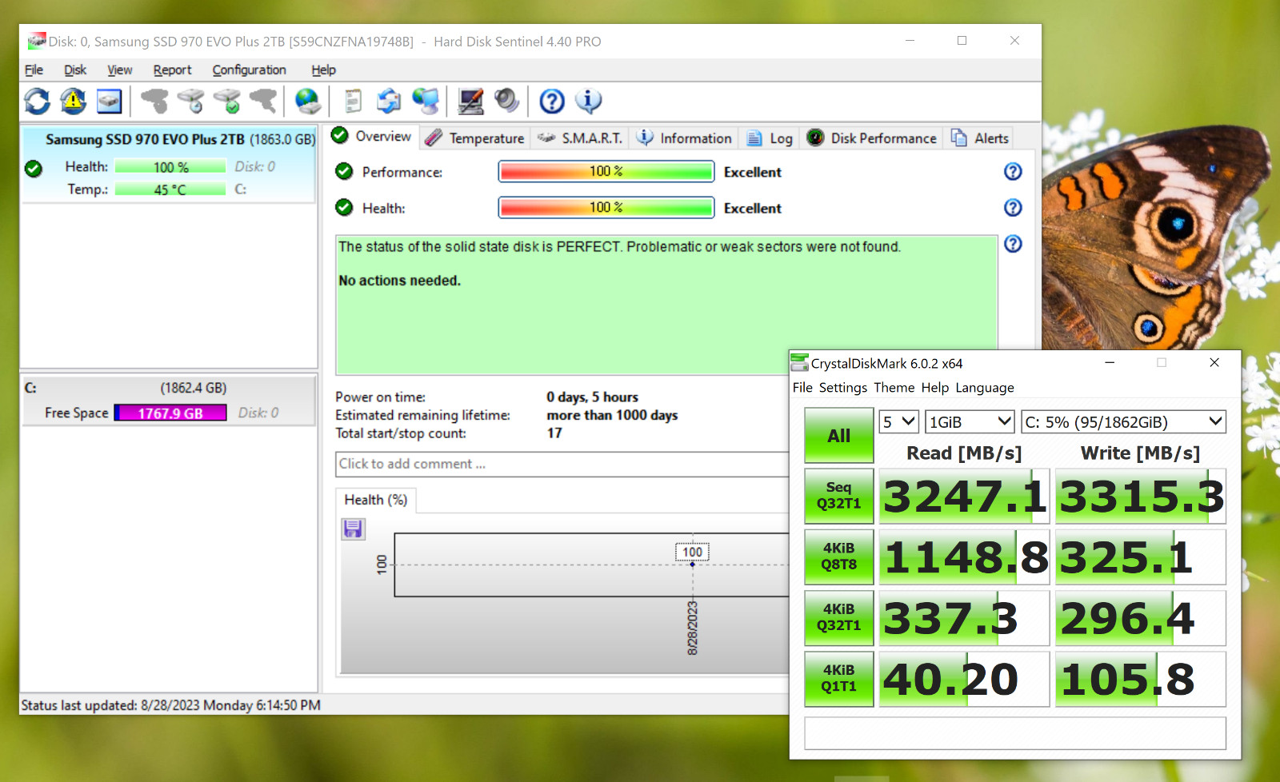
Task: Open the test count dropdown showing 5
Action: pos(898,421)
